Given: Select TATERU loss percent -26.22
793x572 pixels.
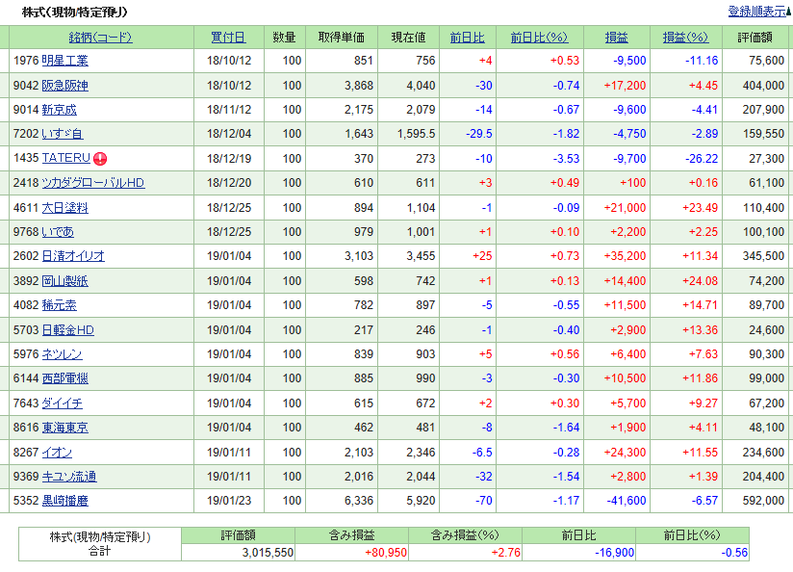Looking at the screenshot, I should pyautogui.click(x=702, y=159).
